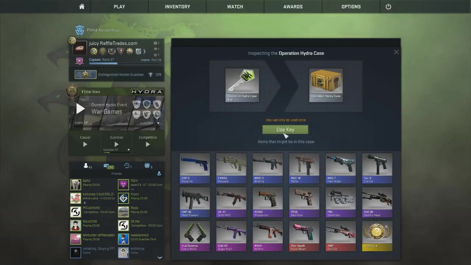Open the messages inbox showing 200
This screenshot has width=471, height=265.
click(x=109, y=166)
